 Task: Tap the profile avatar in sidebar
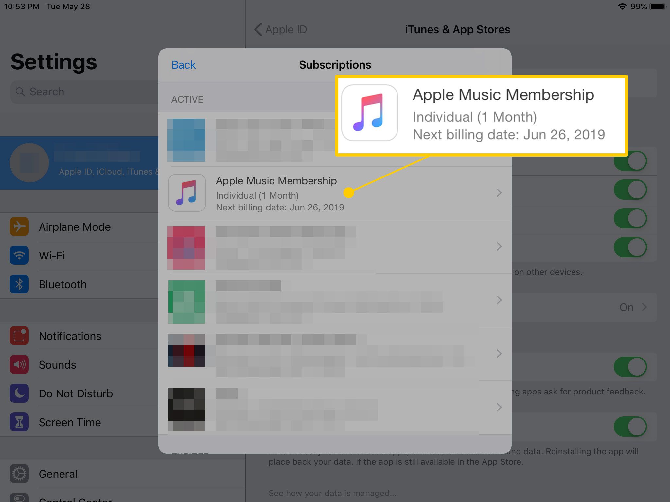(x=29, y=163)
